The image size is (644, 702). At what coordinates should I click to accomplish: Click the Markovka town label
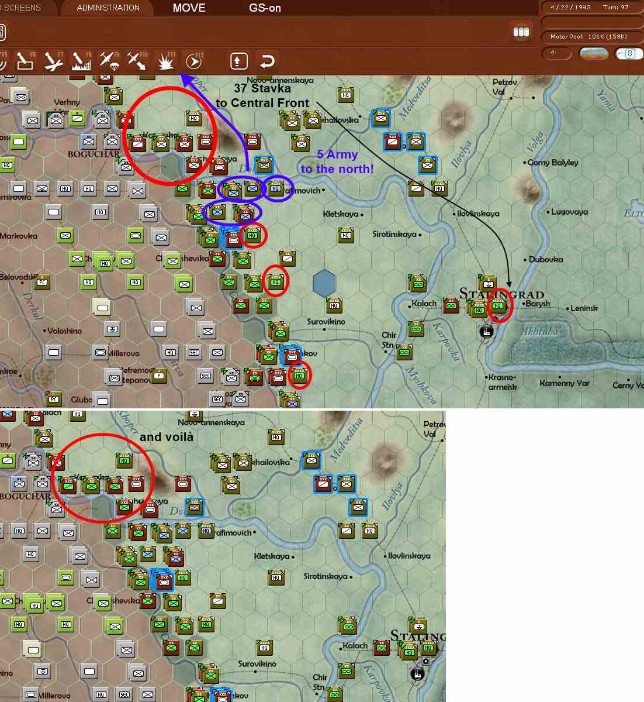tap(19, 236)
